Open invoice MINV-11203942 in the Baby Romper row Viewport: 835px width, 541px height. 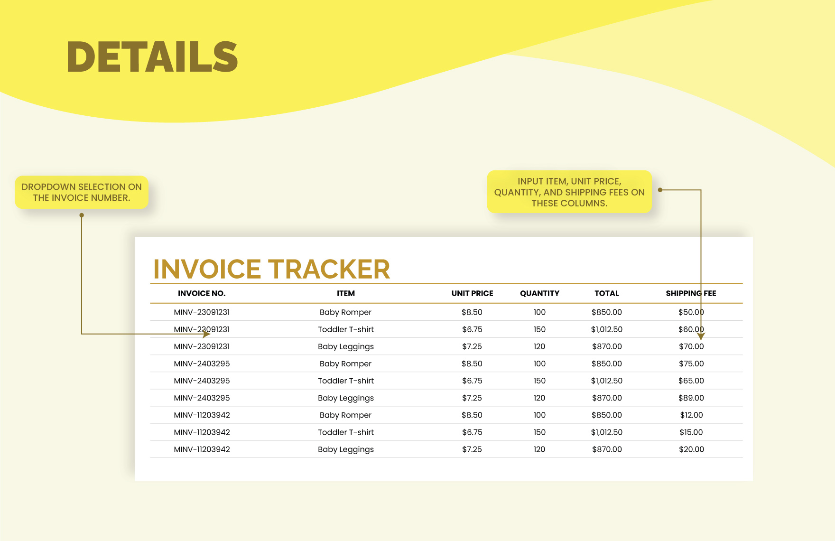pyautogui.click(x=202, y=415)
